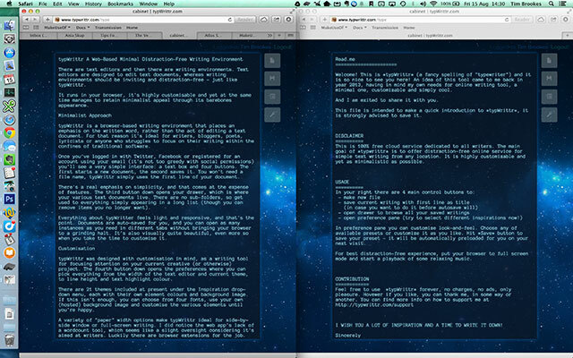Launch Photoshop from the Dock

(x=10, y=199)
